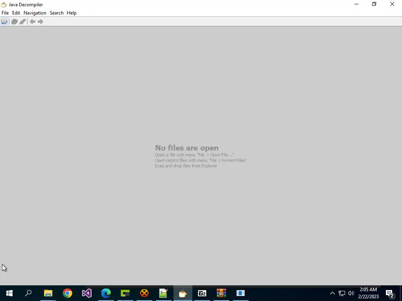Click the Open File toolbar icon
The height and width of the screenshot is (301, 402).
click(x=4, y=22)
